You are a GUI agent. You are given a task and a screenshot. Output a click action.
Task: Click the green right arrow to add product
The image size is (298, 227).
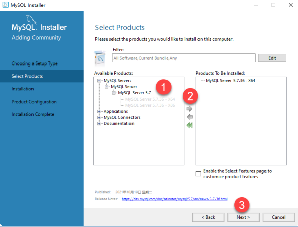189,109
